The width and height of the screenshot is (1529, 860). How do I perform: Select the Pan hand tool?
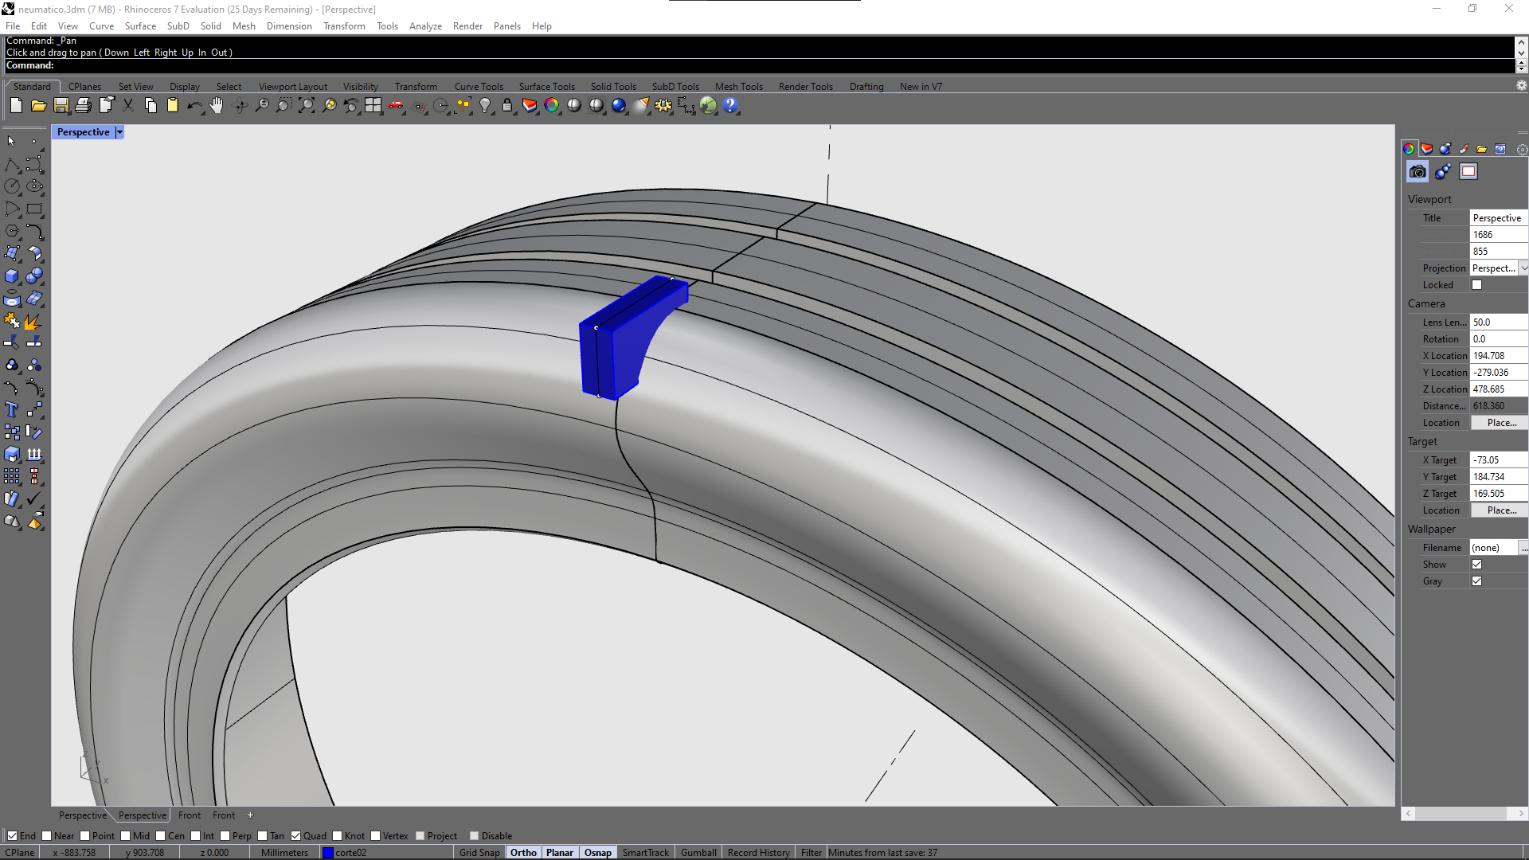(217, 105)
